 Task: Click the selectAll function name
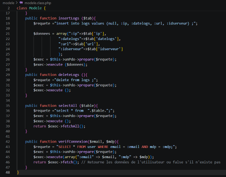68,106
